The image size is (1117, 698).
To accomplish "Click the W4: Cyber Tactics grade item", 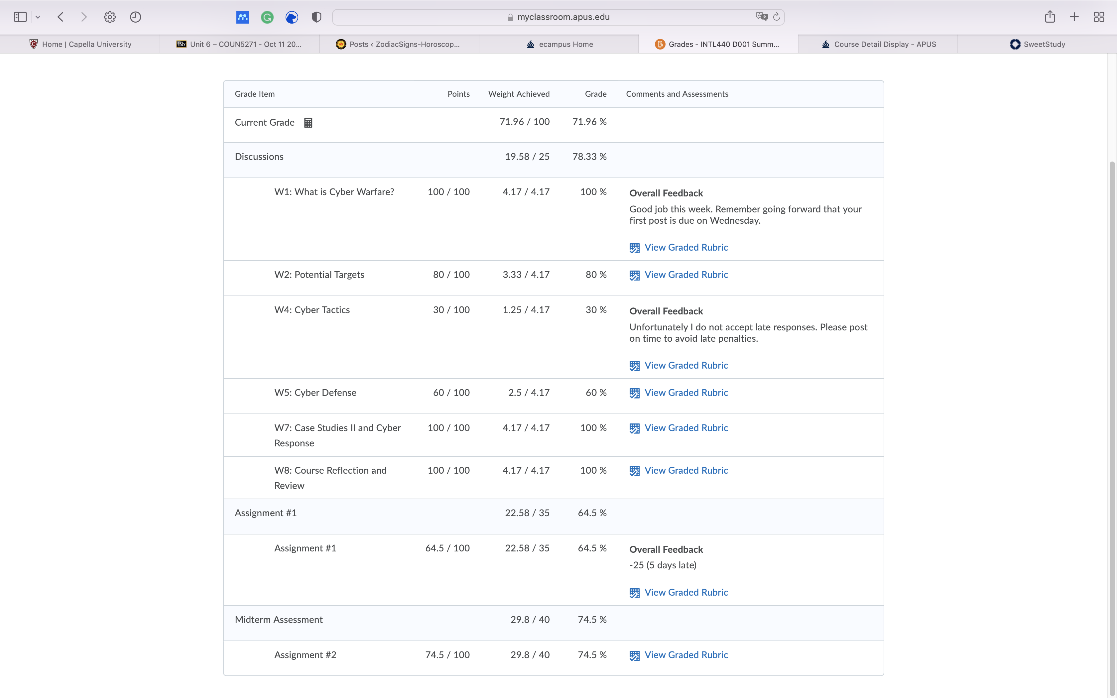I will 312,310.
